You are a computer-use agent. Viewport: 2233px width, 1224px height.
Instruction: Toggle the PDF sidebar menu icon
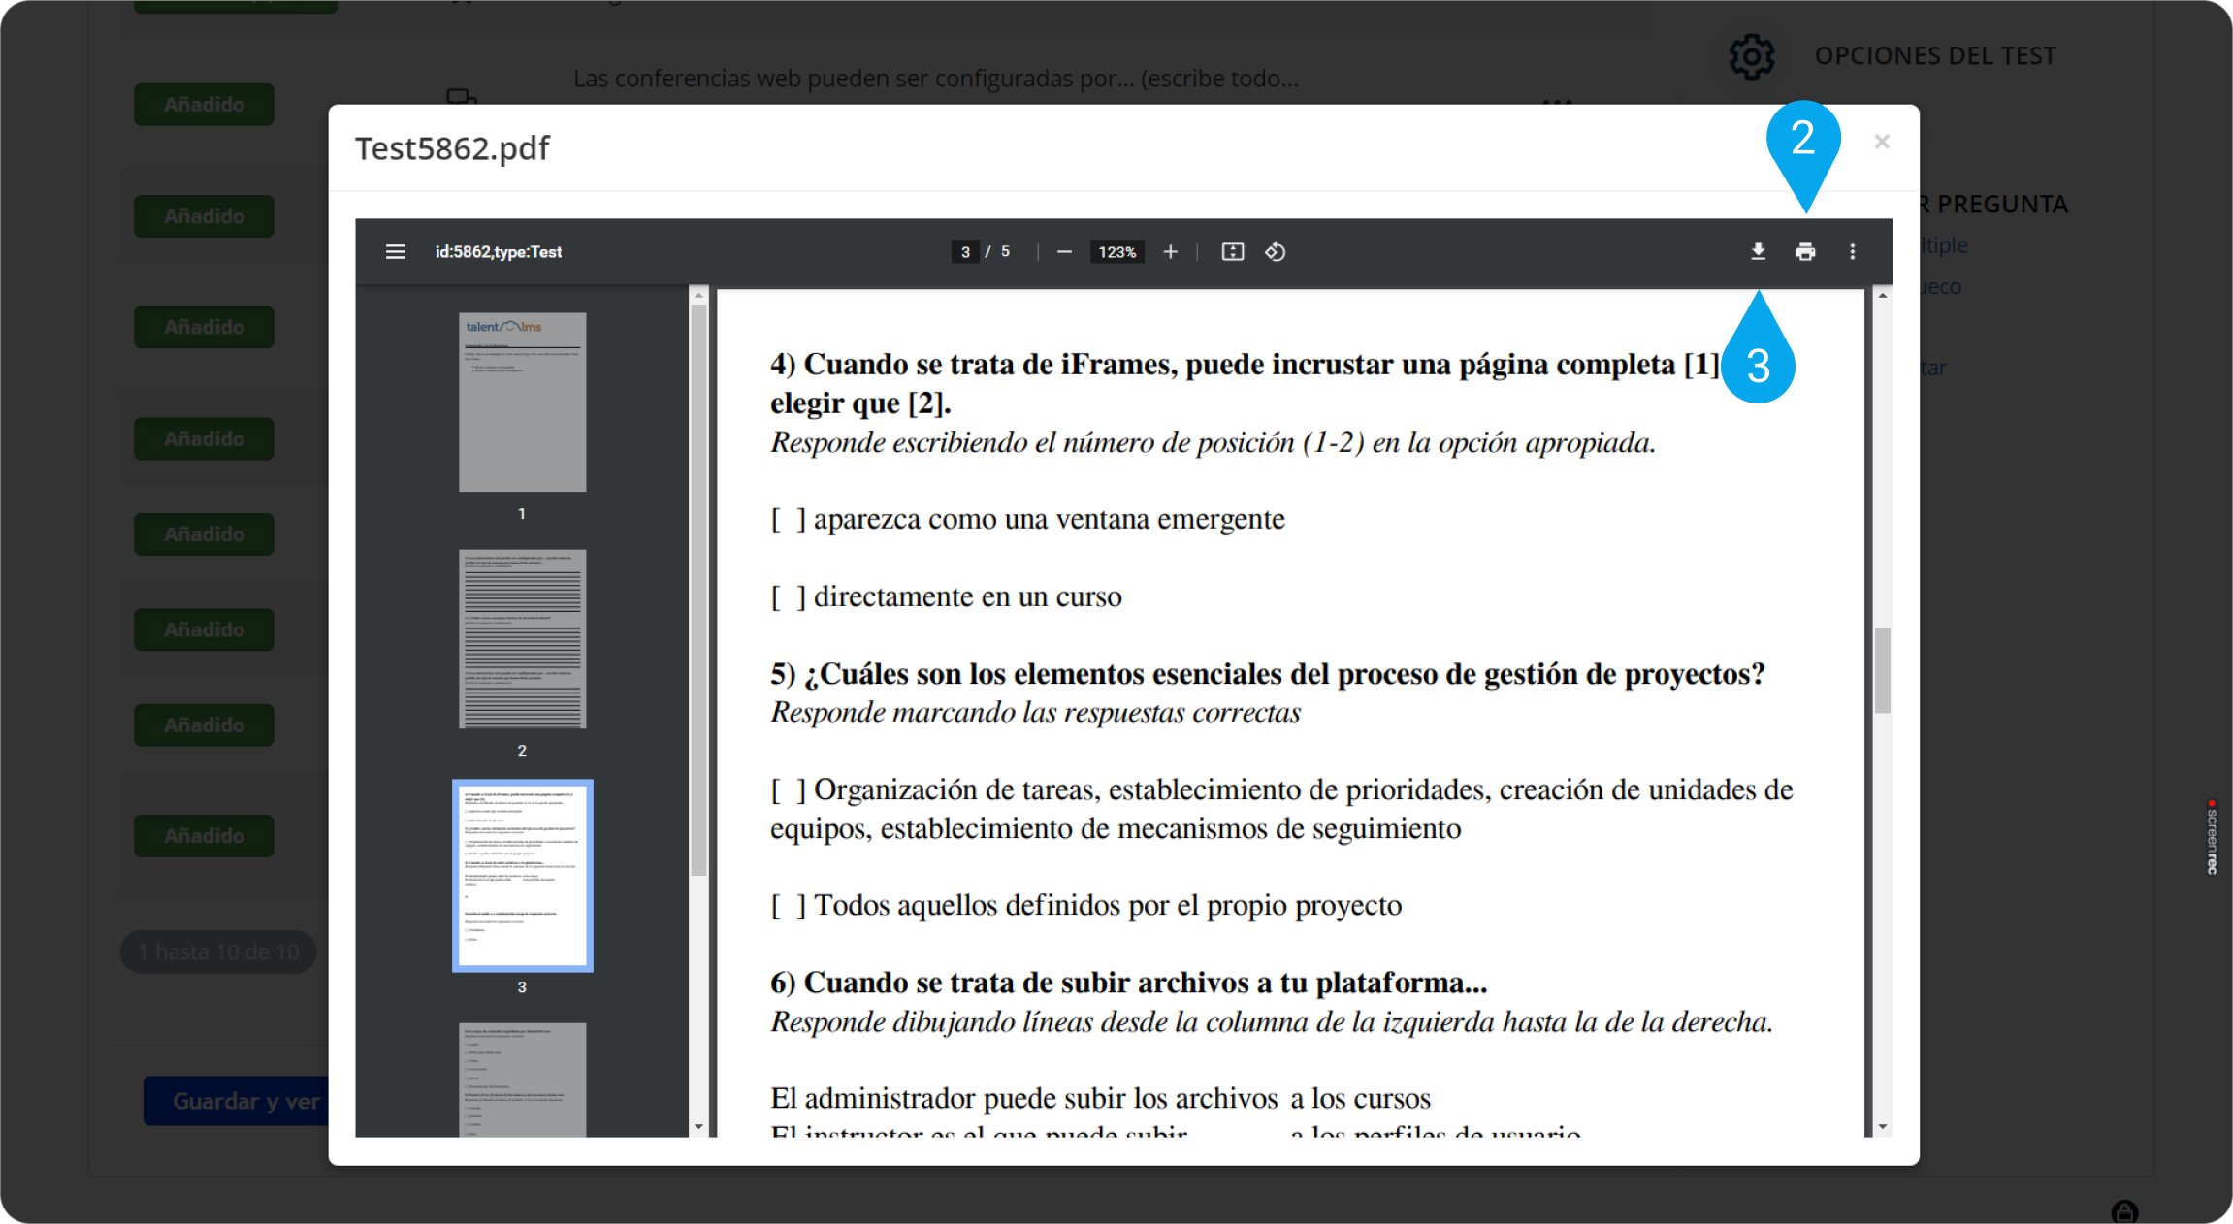coord(395,252)
